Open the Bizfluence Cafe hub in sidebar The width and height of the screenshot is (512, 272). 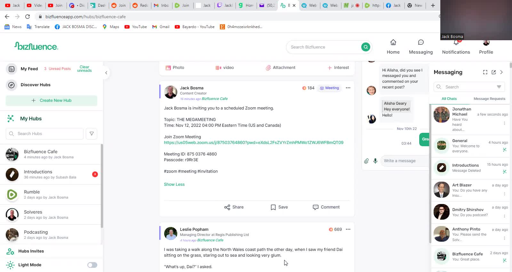[x=51, y=154]
